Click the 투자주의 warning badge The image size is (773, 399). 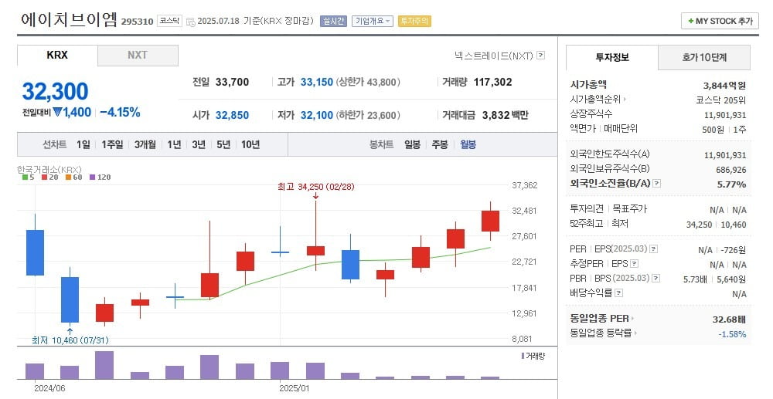coord(414,21)
